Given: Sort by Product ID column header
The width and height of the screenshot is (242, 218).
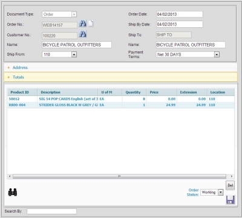Looking at the screenshot, I should tap(22, 92).
